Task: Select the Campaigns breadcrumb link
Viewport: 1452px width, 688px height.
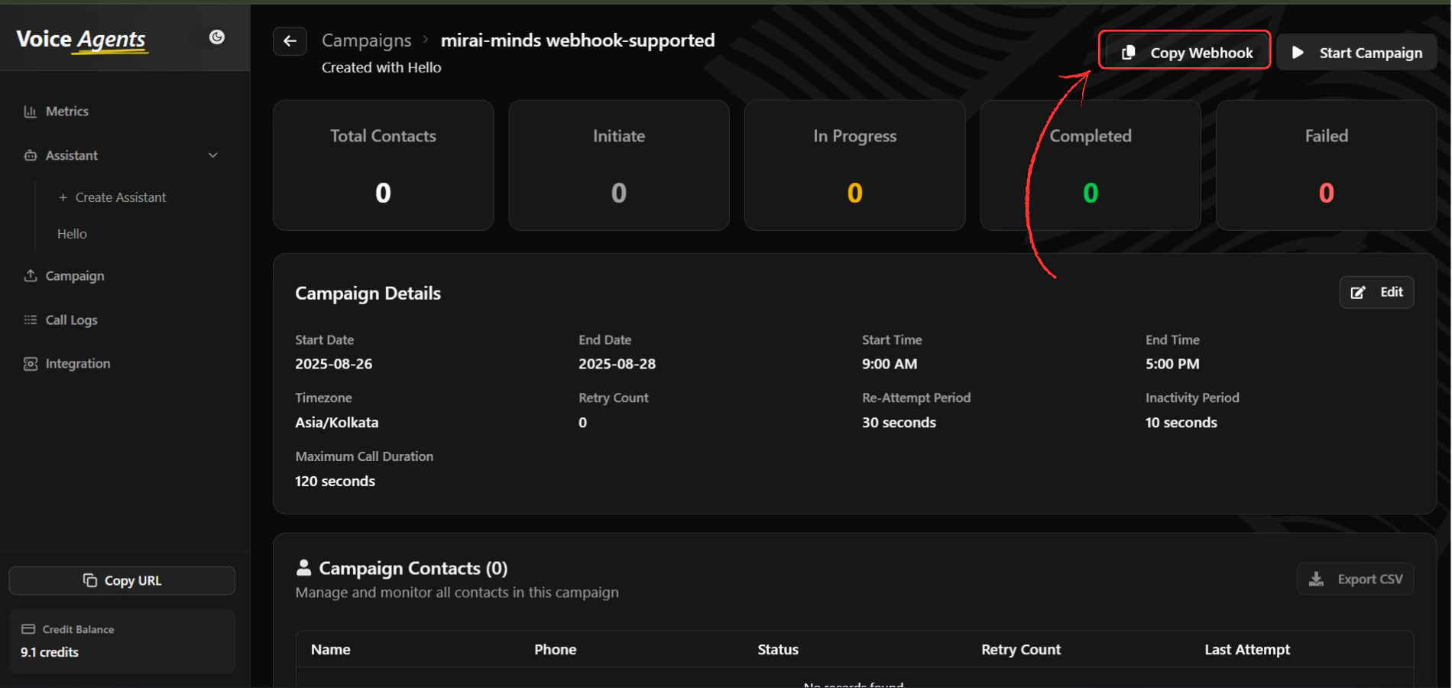Action: click(366, 40)
